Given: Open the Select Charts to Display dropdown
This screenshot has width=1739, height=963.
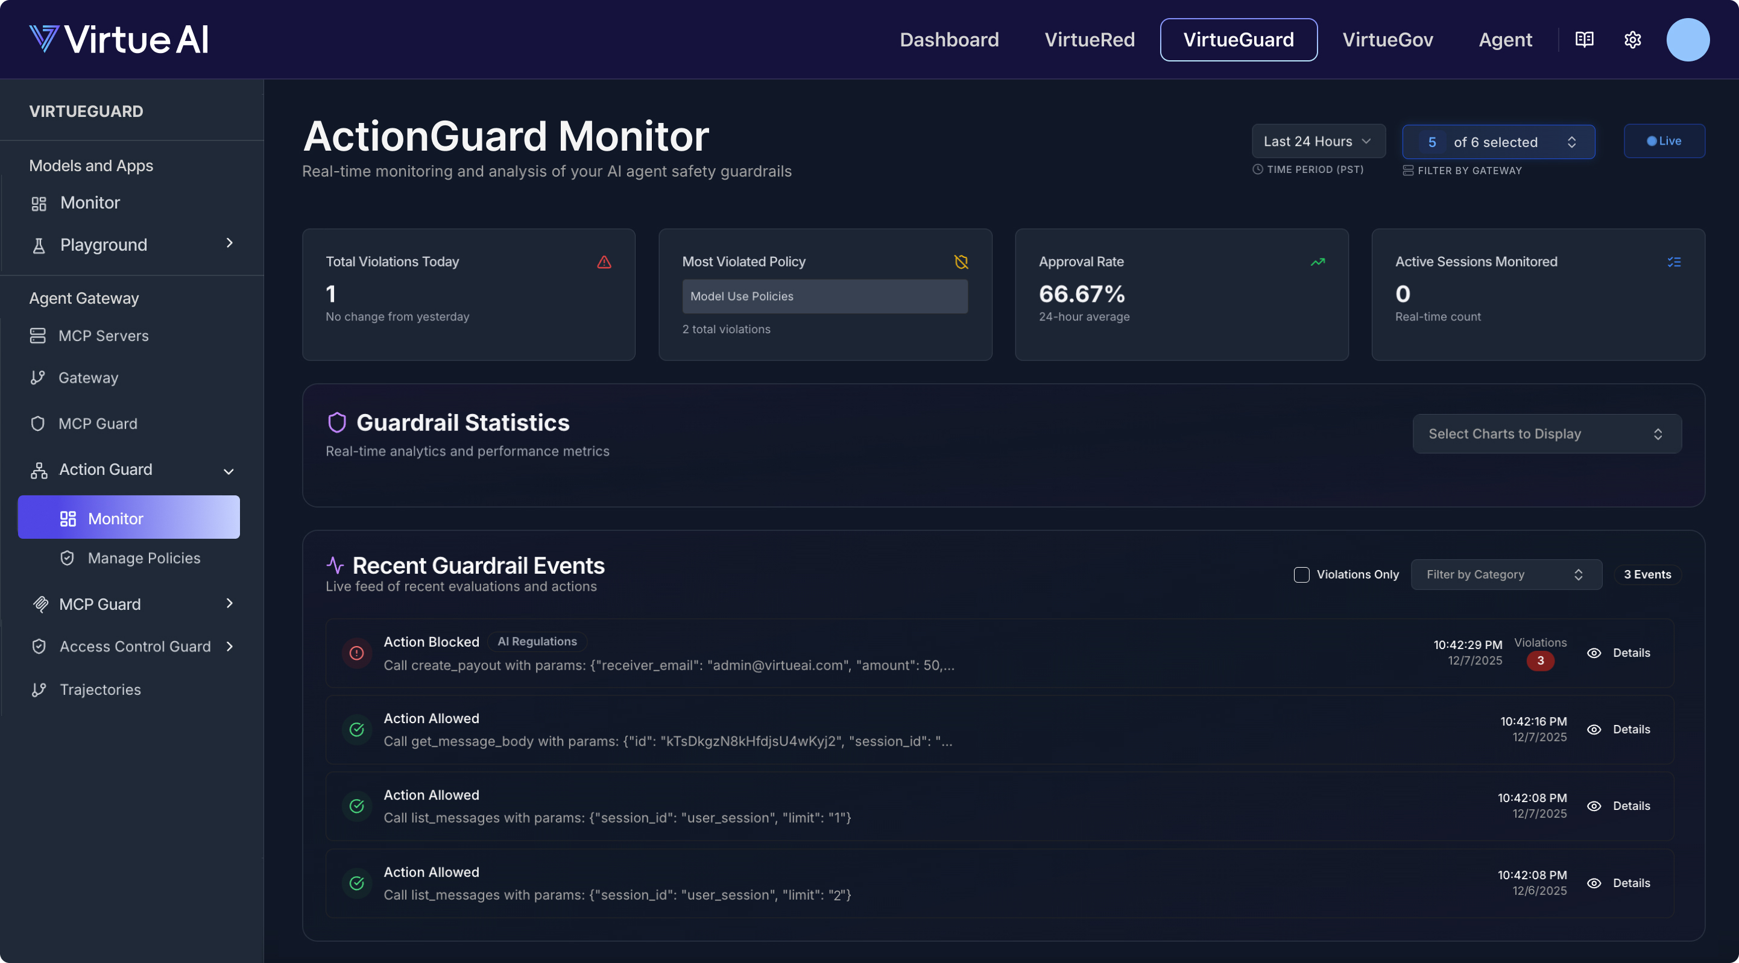Looking at the screenshot, I should point(1546,434).
